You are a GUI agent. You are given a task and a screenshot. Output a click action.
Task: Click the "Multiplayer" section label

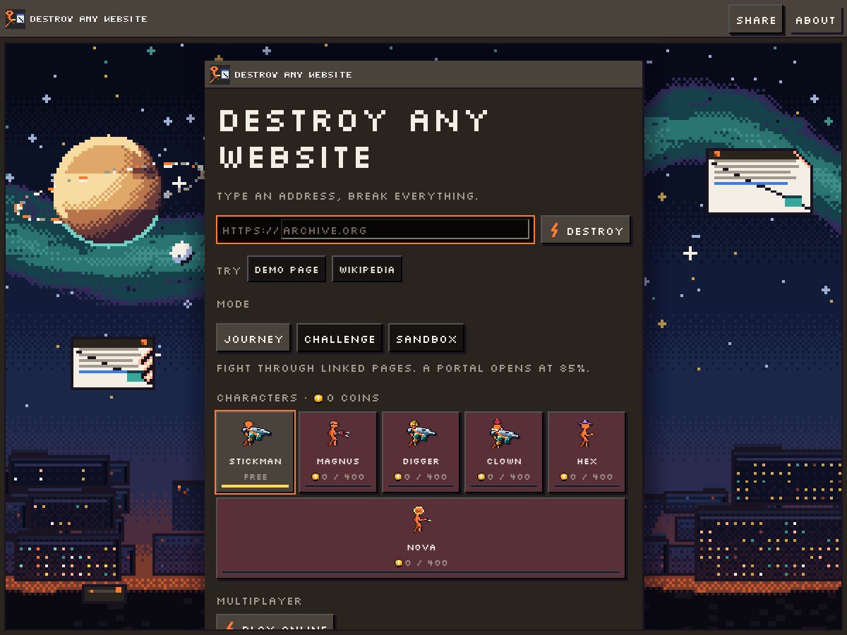click(x=259, y=600)
